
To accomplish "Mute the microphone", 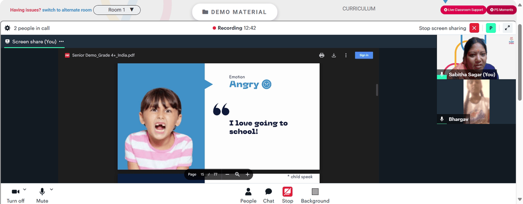I will click(x=42, y=195).
